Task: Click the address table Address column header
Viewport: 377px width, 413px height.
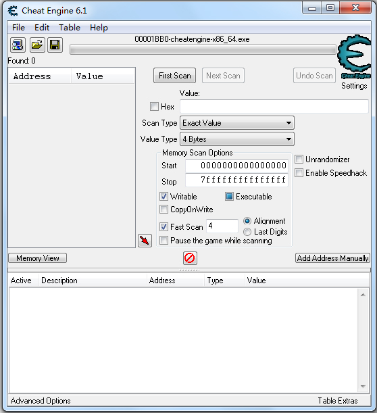Action: (176, 281)
